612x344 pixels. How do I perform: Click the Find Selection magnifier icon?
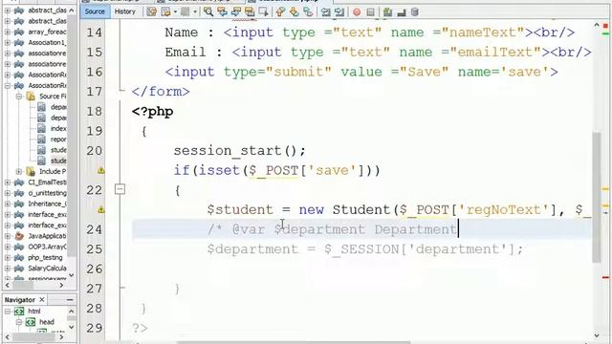point(208,11)
